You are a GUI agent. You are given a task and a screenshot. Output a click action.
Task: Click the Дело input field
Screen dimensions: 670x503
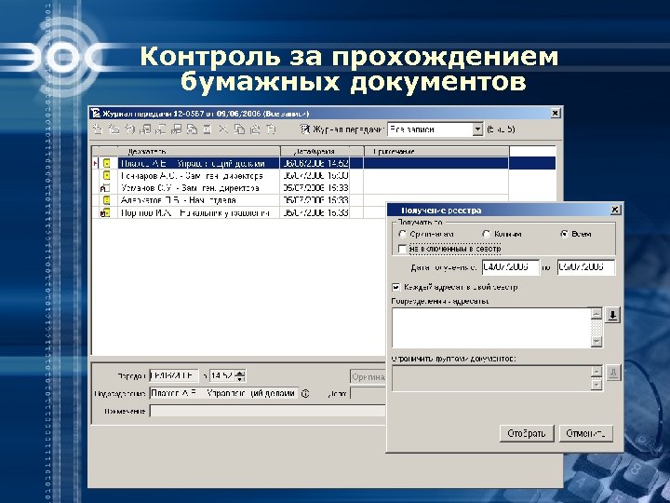tap(368, 393)
